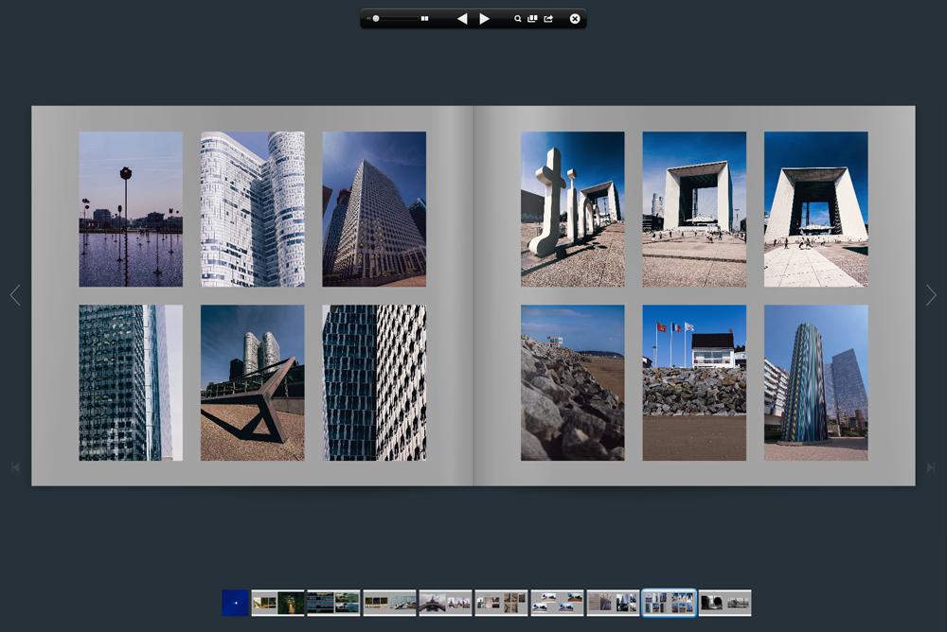
Task: Click the colorful striped tower photo
Action: 815,382
